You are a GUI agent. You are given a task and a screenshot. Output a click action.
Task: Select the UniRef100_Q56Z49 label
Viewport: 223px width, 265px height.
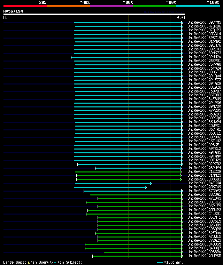coord(204,187)
